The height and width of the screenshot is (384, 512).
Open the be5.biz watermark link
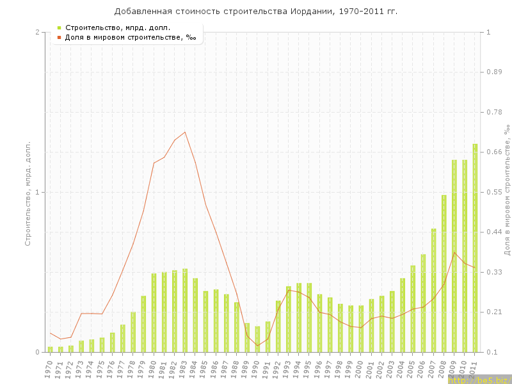[479, 380]
